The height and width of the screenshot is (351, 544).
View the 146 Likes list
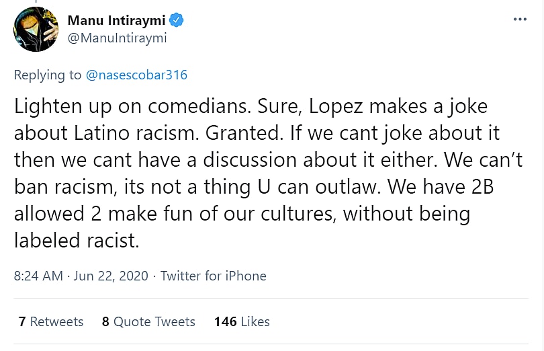tap(242, 322)
